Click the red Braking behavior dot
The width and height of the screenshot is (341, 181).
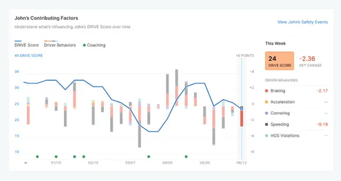[267, 91]
